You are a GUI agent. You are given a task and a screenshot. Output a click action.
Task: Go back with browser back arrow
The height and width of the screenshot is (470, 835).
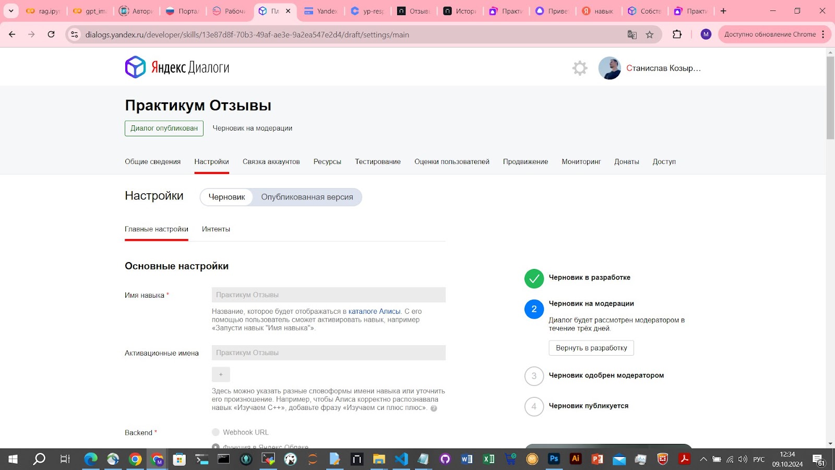12,34
